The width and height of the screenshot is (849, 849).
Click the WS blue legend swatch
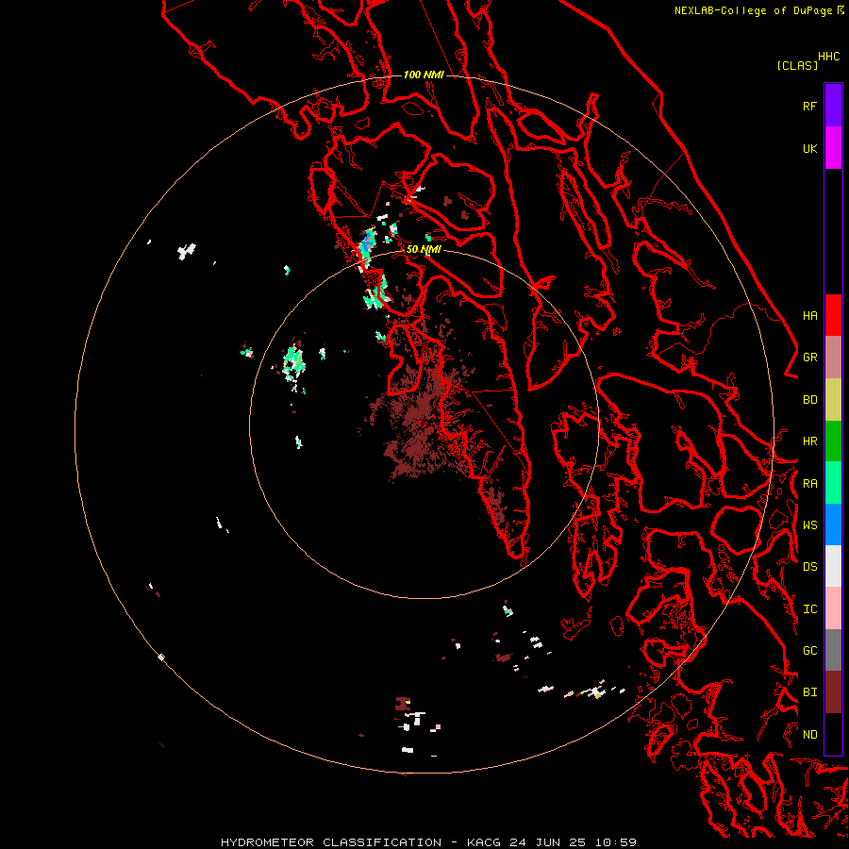(x=833, y=524)
